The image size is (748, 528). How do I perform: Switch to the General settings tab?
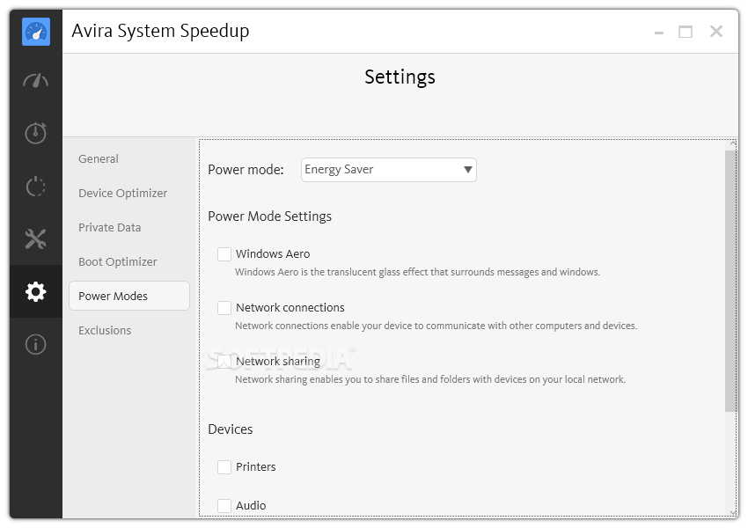click(x=99, y=158)
